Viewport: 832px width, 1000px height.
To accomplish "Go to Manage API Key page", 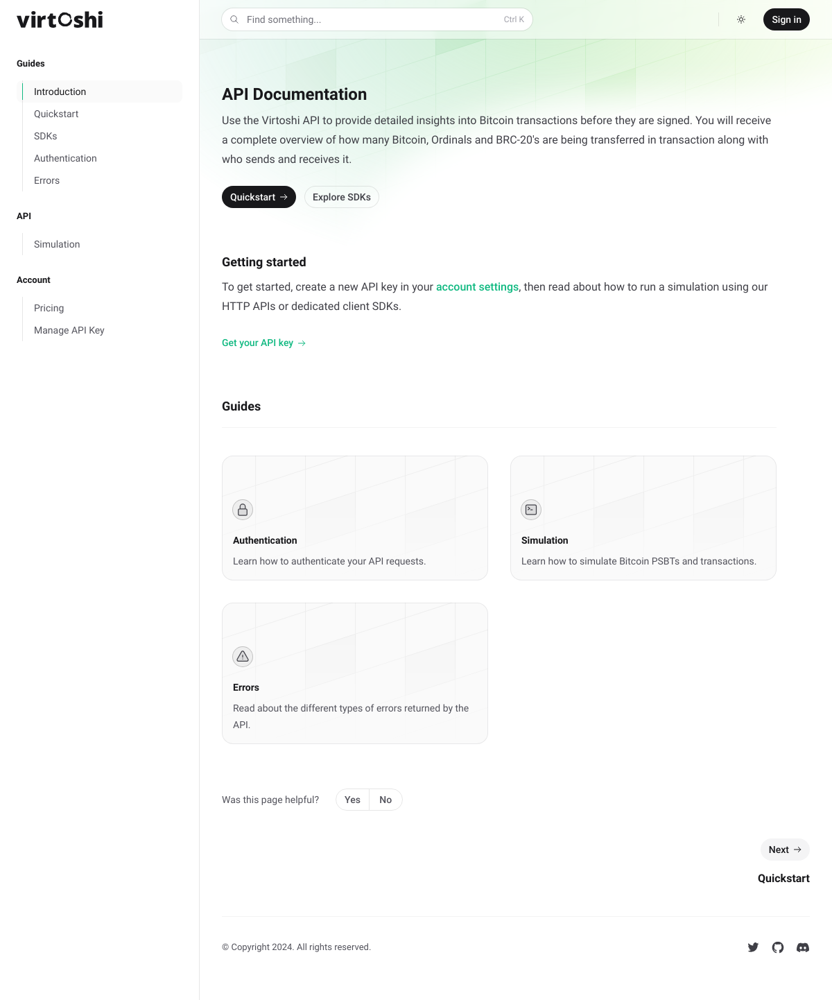I will point(69,330).
